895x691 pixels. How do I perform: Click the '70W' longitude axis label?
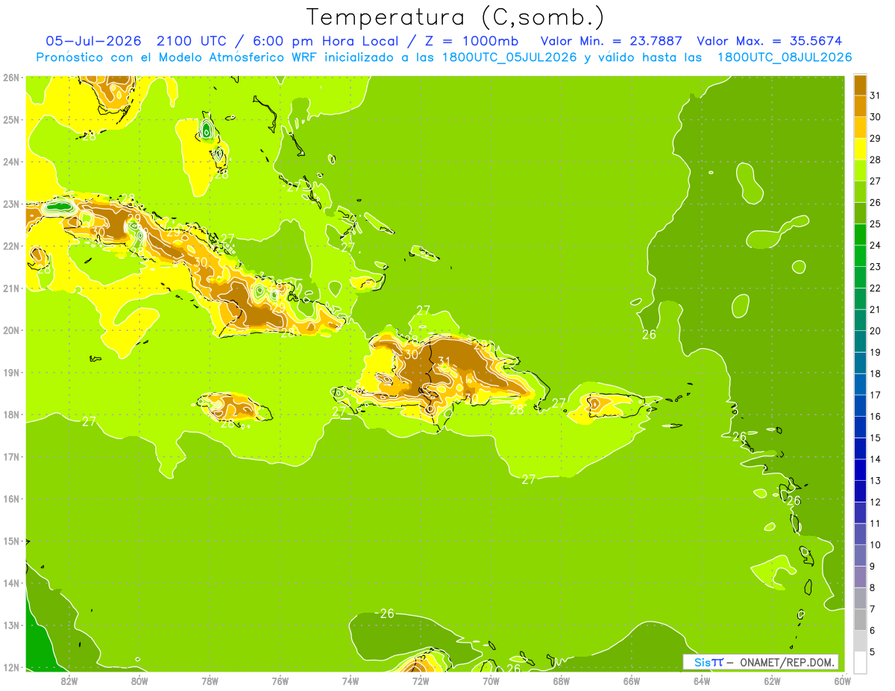491,681
